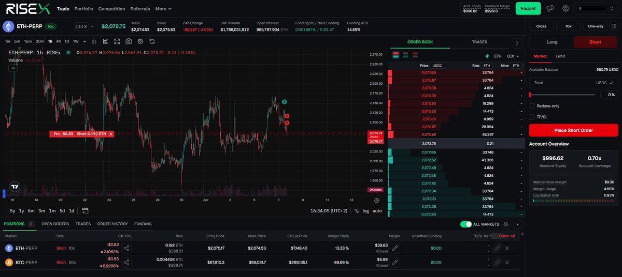This screenshot has width=622, height=277.
Task: Open the wallet account dropdown
Action: click(x=597, y=8)
